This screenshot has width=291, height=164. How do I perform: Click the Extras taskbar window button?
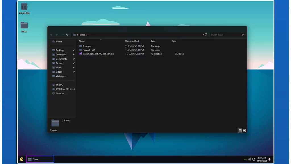(x=40, y=159)
